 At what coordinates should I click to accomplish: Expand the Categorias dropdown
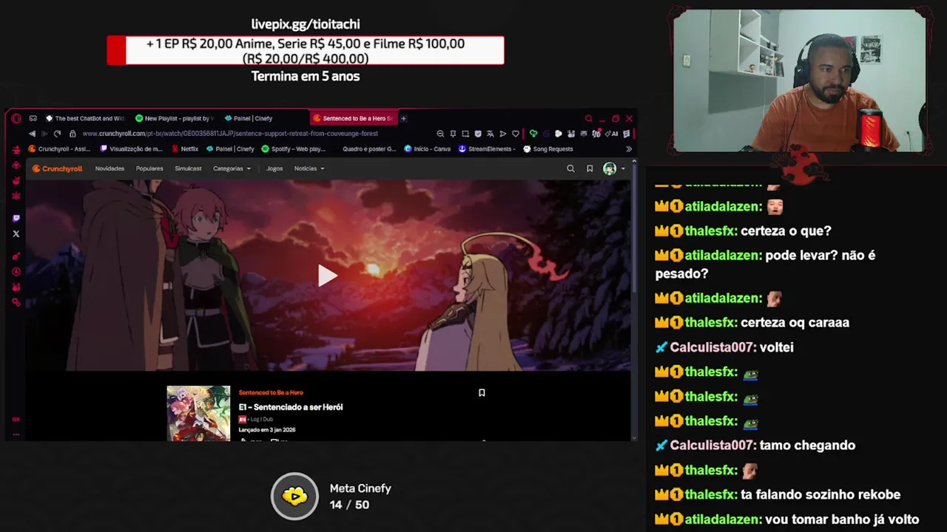coord(232,168)
